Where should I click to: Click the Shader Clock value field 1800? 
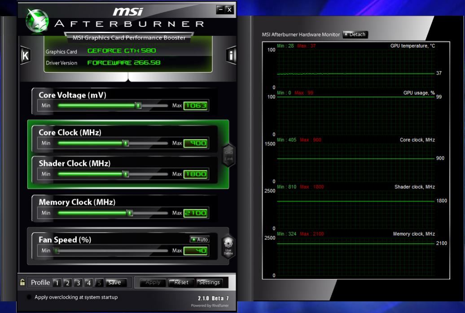196,174
